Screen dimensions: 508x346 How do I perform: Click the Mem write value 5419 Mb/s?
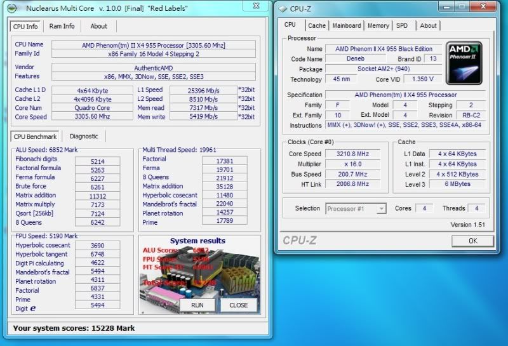[x=203, y=116]
